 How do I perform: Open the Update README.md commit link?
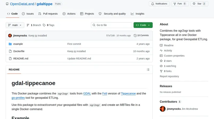pos(79,58)
